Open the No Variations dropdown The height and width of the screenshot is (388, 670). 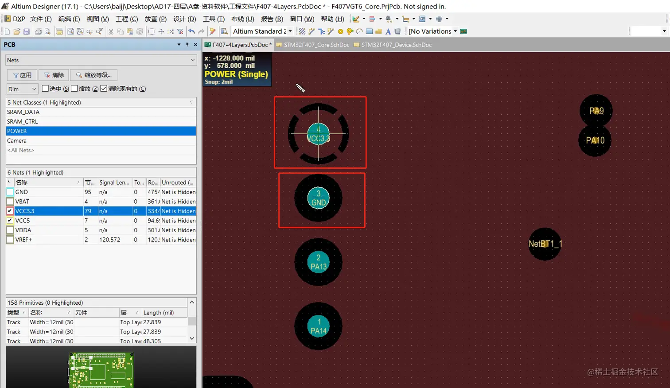coord(455,31)
